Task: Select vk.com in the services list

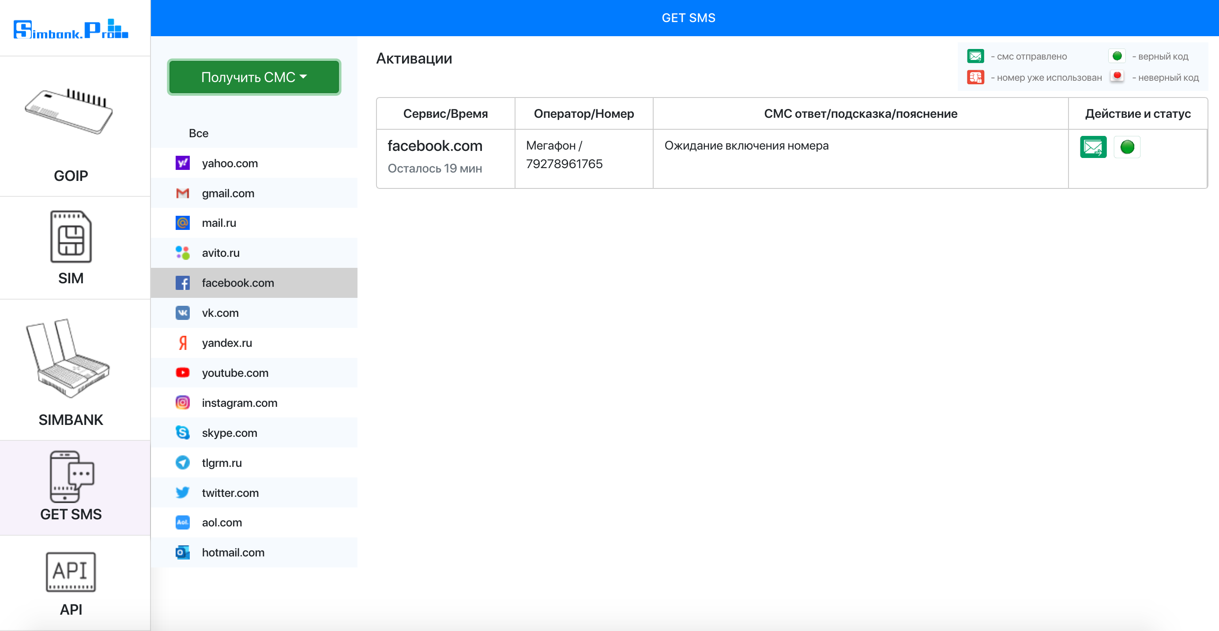Action: (220, 313)
